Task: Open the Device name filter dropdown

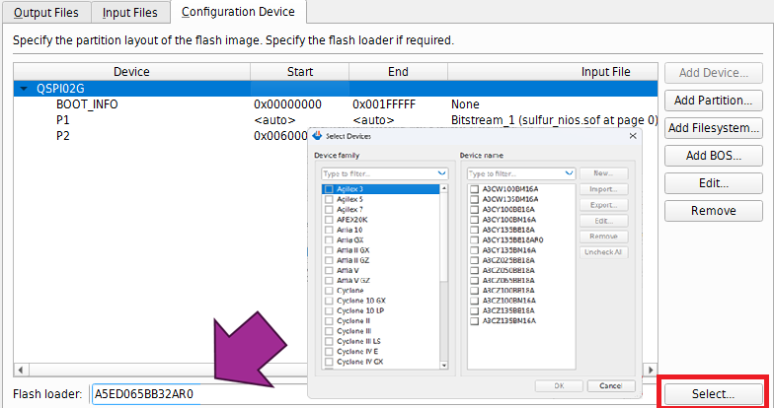Action: pos(569,173)
